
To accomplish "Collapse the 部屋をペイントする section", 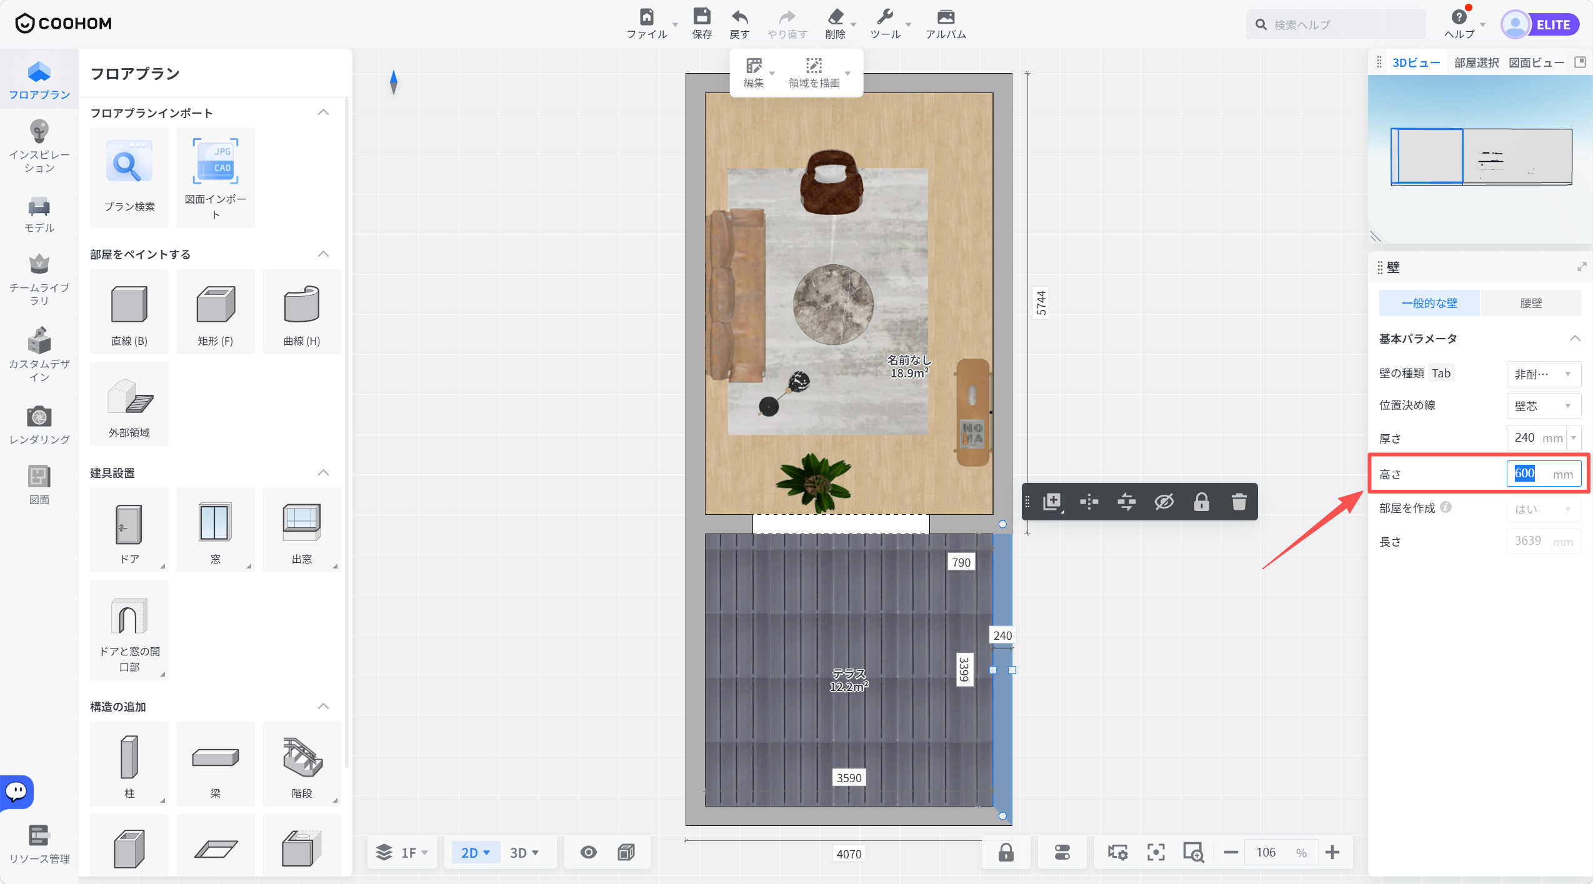I will click(x=323, y=254).
